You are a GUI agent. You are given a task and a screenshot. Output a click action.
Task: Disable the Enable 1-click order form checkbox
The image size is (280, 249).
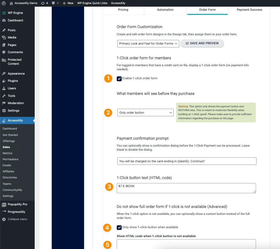(119, 78)
